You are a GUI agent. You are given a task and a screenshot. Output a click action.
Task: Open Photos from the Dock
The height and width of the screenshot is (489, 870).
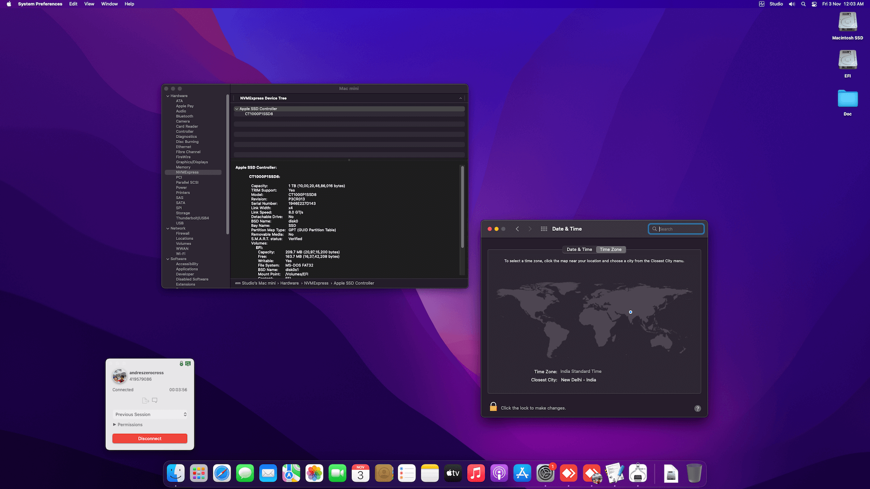(x=314, y=474)
